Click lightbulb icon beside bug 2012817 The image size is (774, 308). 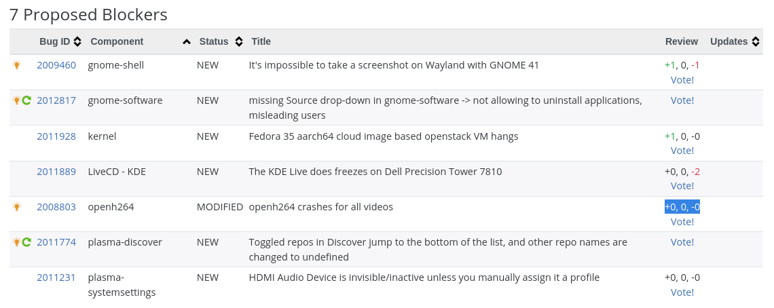pyautogui.click(x=17, y=100)
